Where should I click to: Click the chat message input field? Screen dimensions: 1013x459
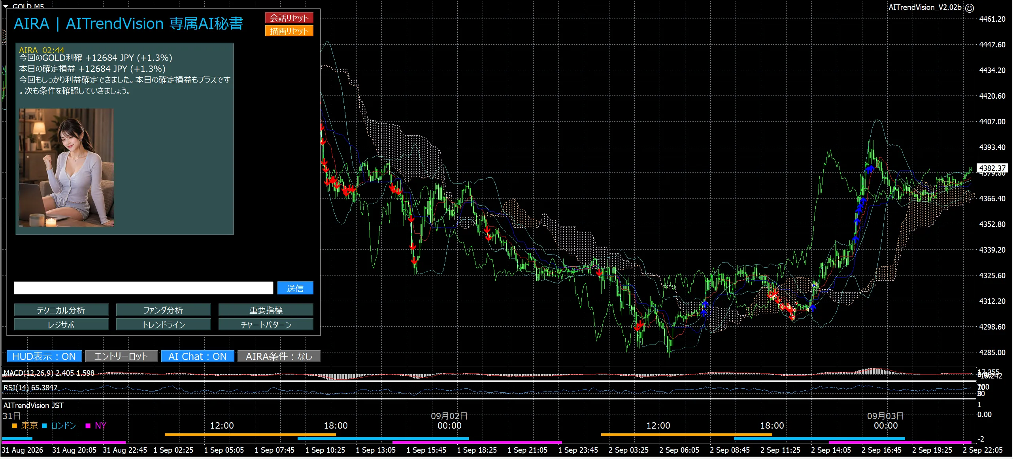[143, 288]
